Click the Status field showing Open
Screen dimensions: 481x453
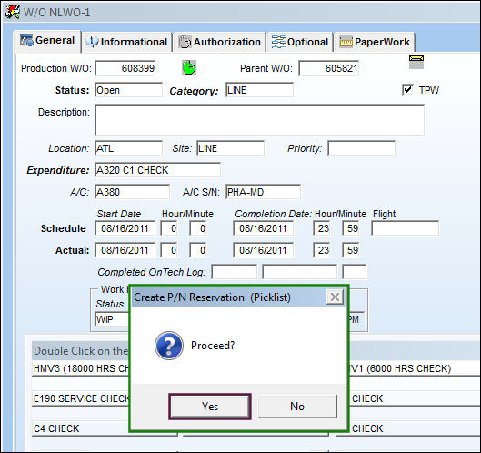click(x=128, y=90)
